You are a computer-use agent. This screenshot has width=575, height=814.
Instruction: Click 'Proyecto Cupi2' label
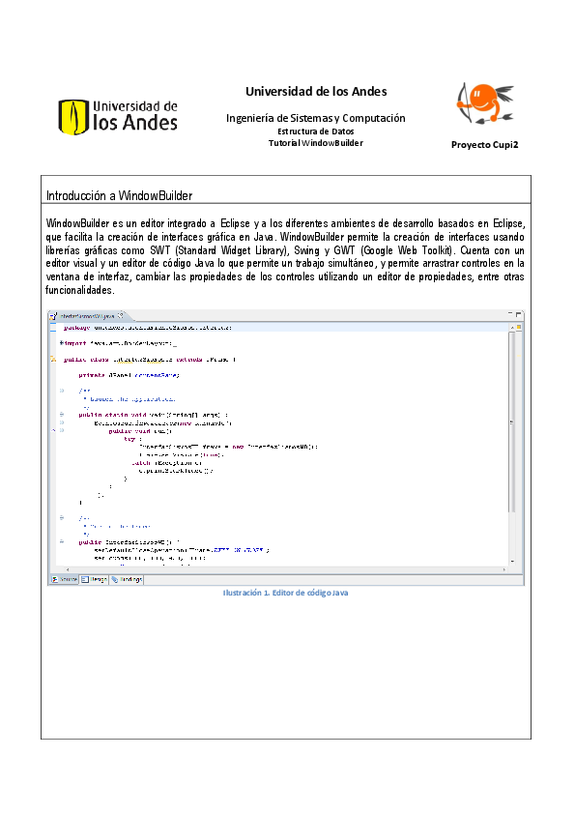coord(485,145)
